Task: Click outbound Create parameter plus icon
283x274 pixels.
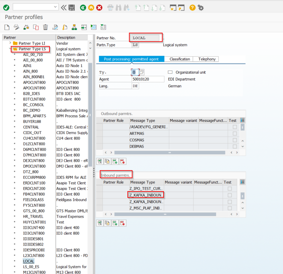Action: point(115,161)
